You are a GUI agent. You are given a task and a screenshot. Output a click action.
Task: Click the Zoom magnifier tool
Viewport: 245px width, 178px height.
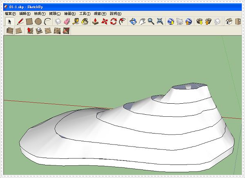[x=151, y=21]
